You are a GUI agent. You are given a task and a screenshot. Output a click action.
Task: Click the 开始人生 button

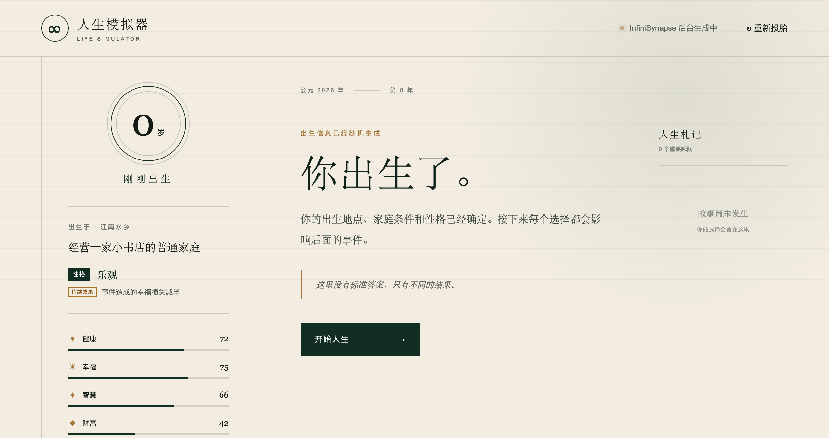pyautogui.click(x=360, y=339)
